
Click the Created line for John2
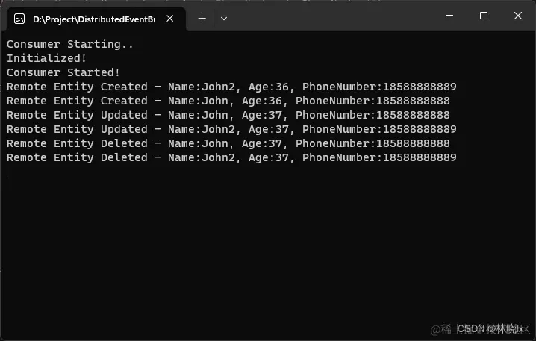(231, 87)
